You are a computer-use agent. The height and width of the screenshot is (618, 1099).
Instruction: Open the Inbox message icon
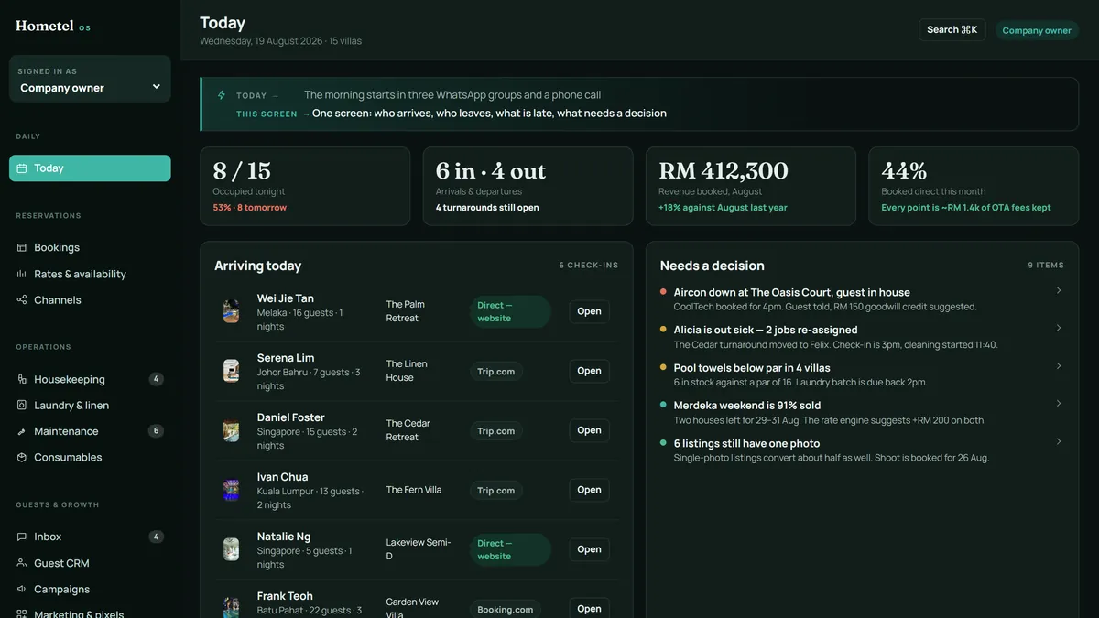pos(22,537)
